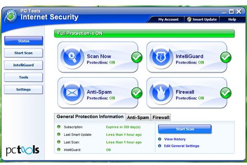Screen dimensions: 247x165
Task: Click the Full Protection is ON banner
Action: (x=144, y=33)
